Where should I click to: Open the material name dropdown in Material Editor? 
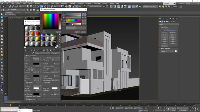tap(42, 53)
